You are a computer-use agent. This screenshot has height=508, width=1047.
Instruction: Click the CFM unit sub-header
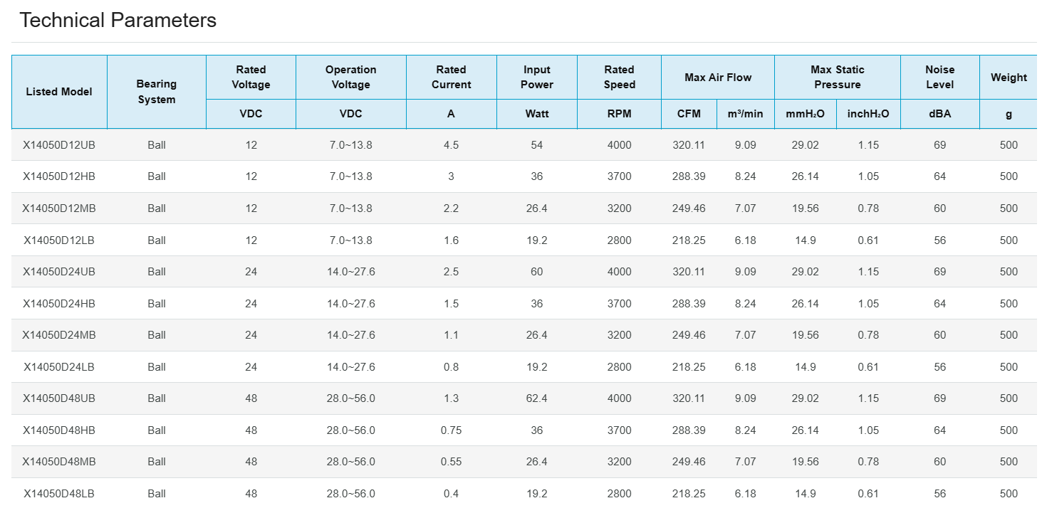pos(689,114)
